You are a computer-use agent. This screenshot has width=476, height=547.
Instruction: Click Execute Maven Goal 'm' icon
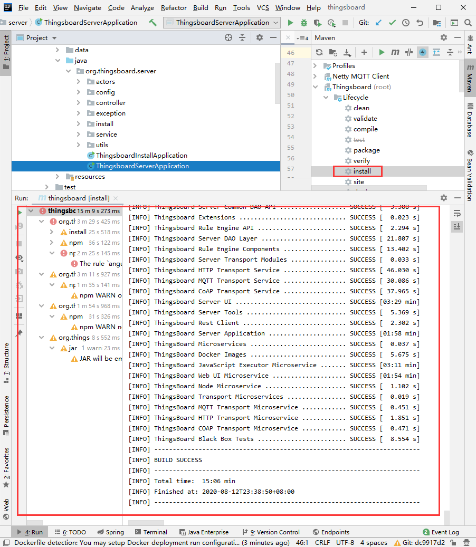pyautogui.click(x=395, y=52)
